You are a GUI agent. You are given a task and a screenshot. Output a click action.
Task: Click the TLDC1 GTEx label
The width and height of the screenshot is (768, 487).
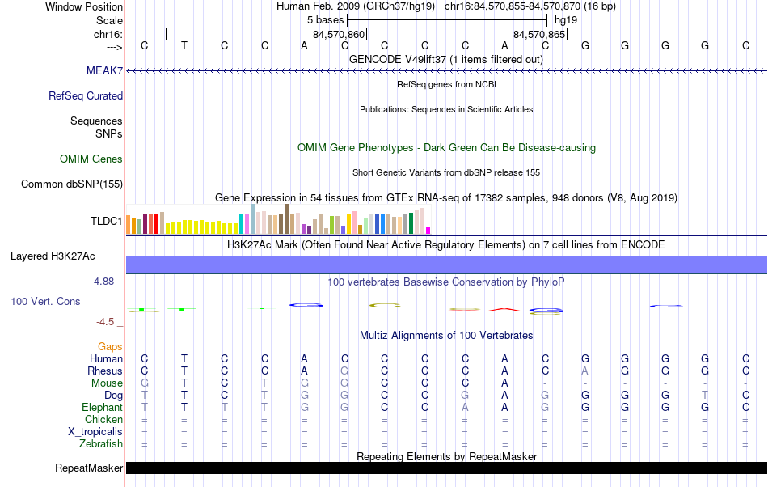(x=106, y=221)
